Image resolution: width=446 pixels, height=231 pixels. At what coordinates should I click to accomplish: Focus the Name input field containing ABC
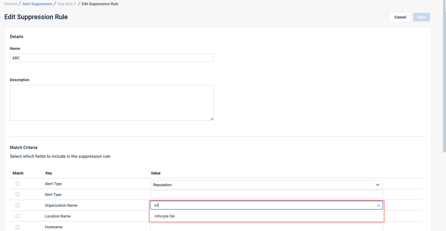[x=112, y=58]
